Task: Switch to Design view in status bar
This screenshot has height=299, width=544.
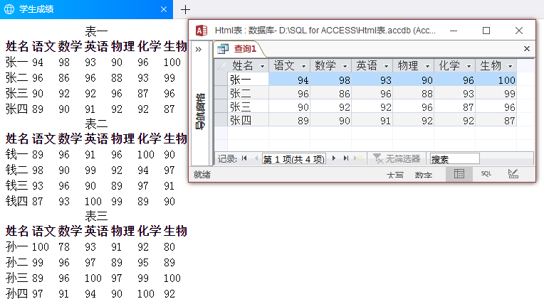Action: 513,174
